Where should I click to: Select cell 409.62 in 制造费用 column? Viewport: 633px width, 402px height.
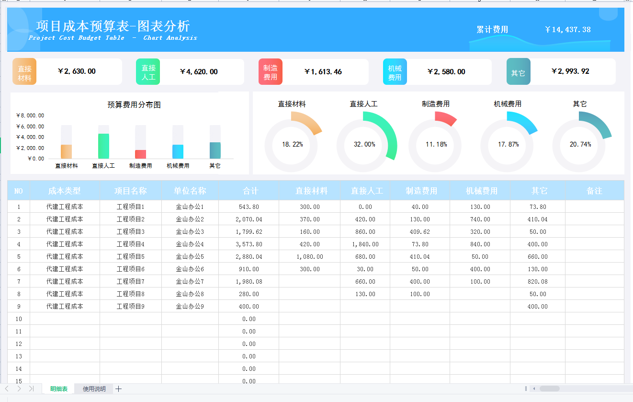[420, 232]
